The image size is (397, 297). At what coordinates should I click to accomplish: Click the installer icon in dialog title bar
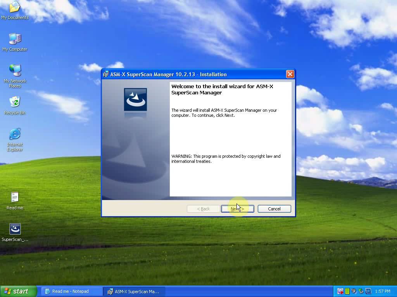pyautogui.click(x=106, y=74)
